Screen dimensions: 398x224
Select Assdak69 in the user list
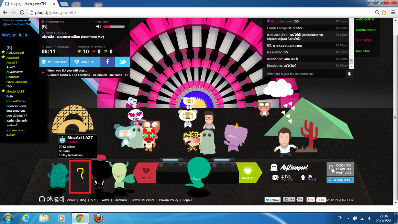pyautogui.click(x=13, y=58)
